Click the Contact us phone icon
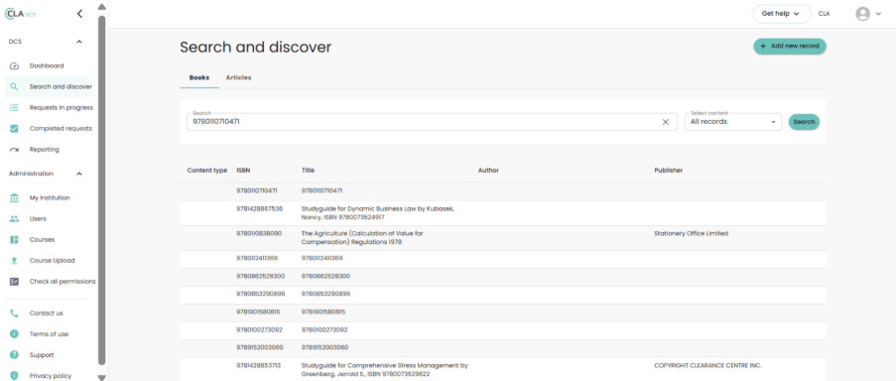This screenshot has width=896, height=381. click(14, 313)
